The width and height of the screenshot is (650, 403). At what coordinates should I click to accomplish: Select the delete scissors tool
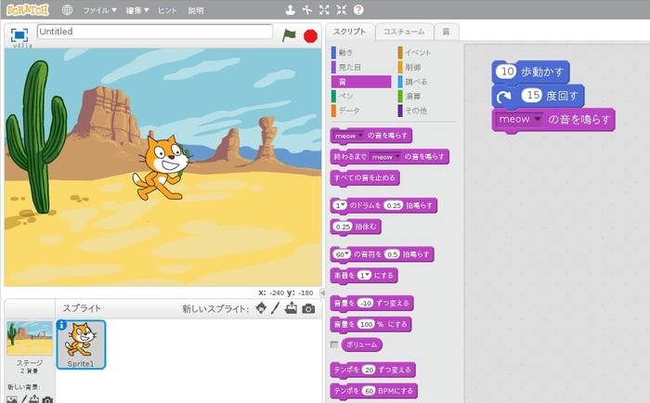click(306, 10)
